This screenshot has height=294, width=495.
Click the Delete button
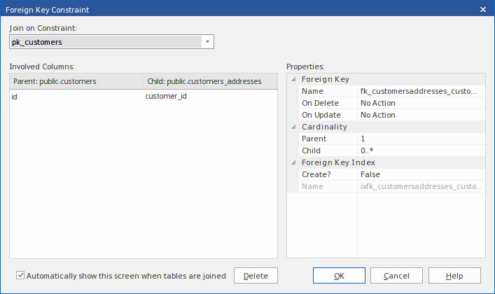[256, 276]
